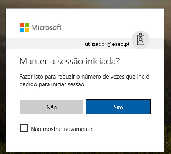This screenshot has height=154, width=171.
Task: Click the yellow square of Microsoft logo
Action: [x=27, y=30]
